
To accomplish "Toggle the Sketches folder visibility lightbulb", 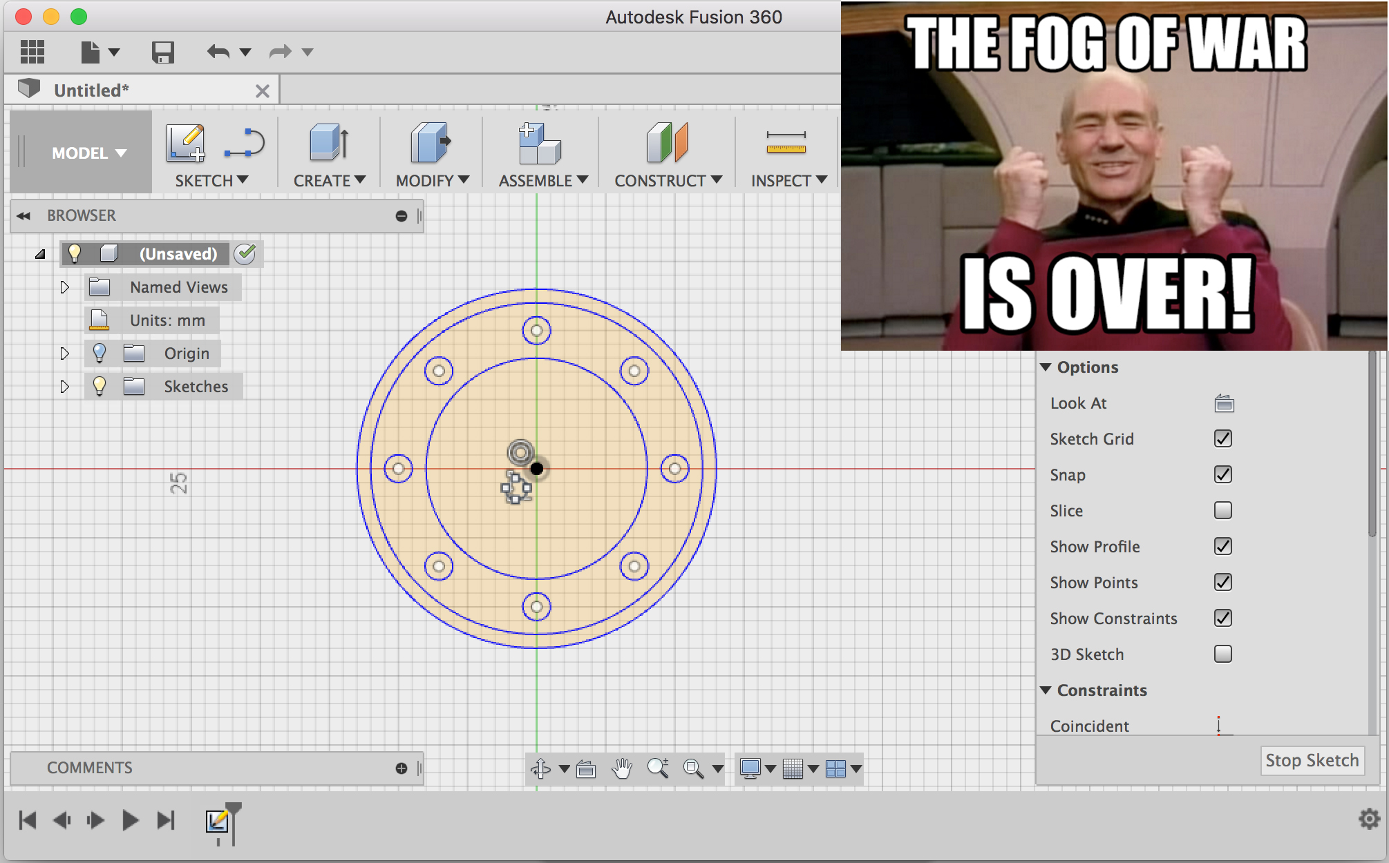I will point(100,387).
